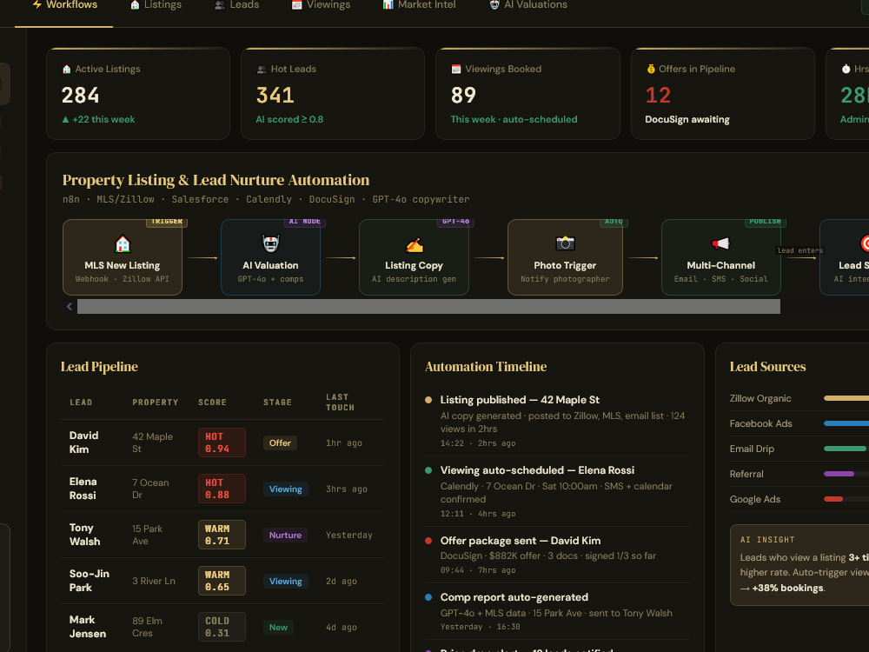Open the Market Intel tab

coord(419,5)
